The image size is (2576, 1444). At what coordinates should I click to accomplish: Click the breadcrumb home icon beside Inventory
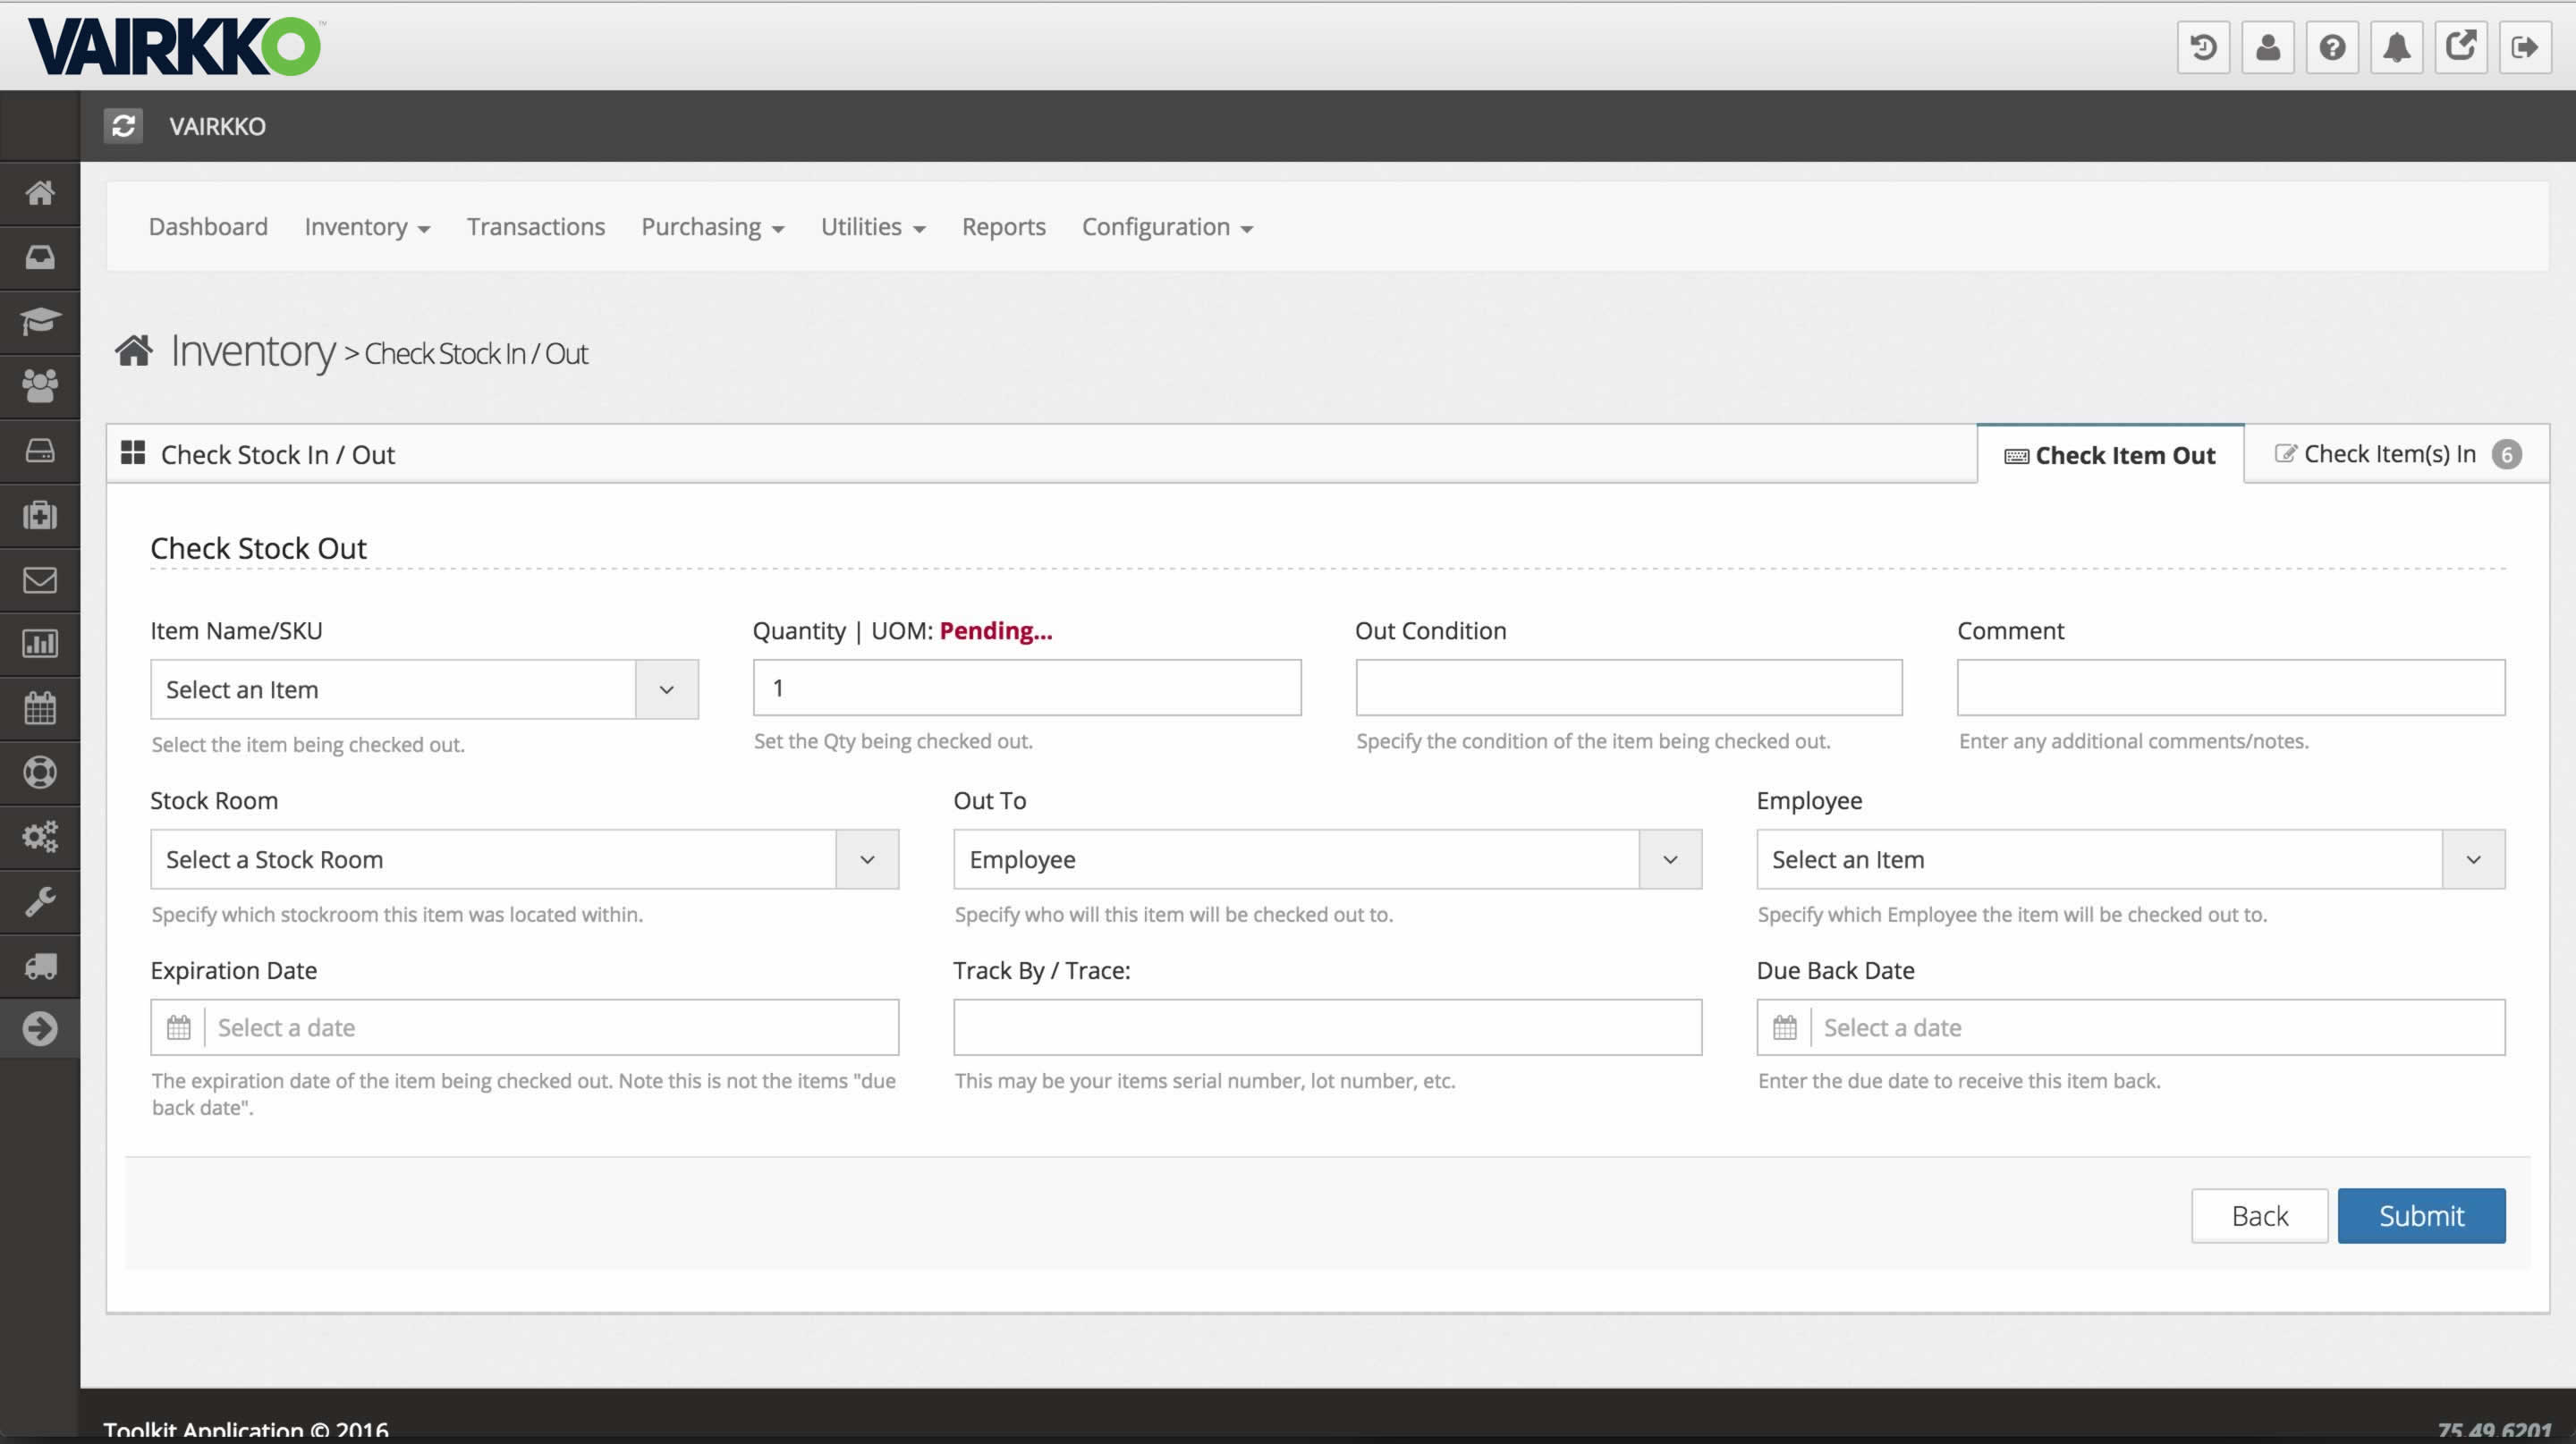[x=133, y=350]
